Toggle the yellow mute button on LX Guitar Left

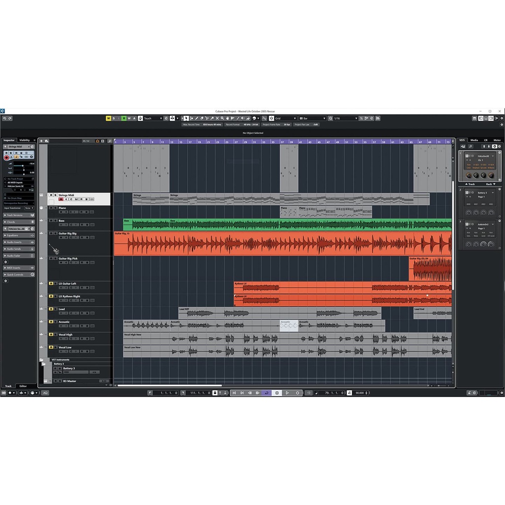point(51,284)
